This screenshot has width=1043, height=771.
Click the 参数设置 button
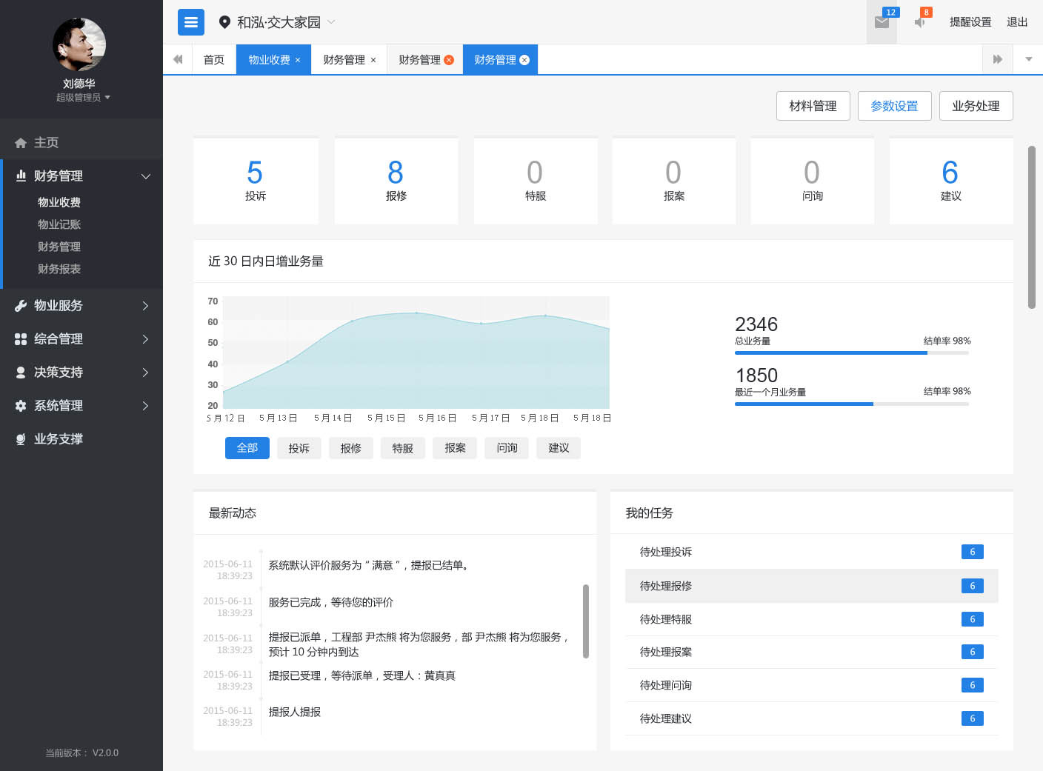(895, 106)
